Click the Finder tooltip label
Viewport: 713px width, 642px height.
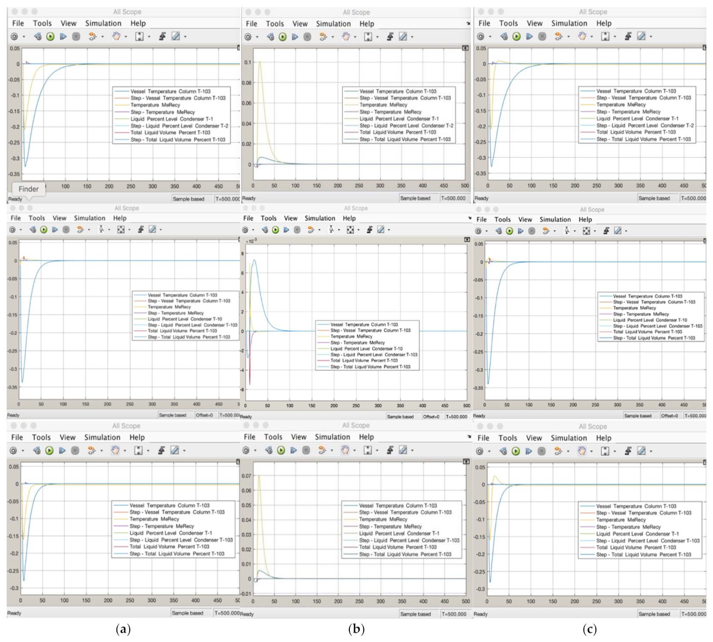(28, 189)
